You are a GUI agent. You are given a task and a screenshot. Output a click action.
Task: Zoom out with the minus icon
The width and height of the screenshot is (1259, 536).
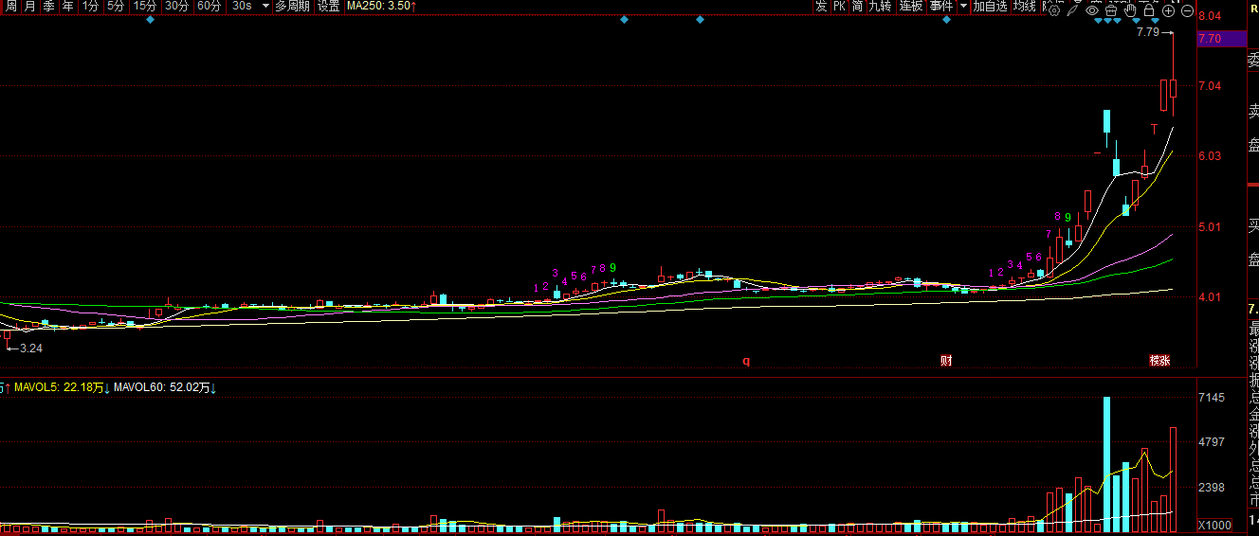point(1187,10)
